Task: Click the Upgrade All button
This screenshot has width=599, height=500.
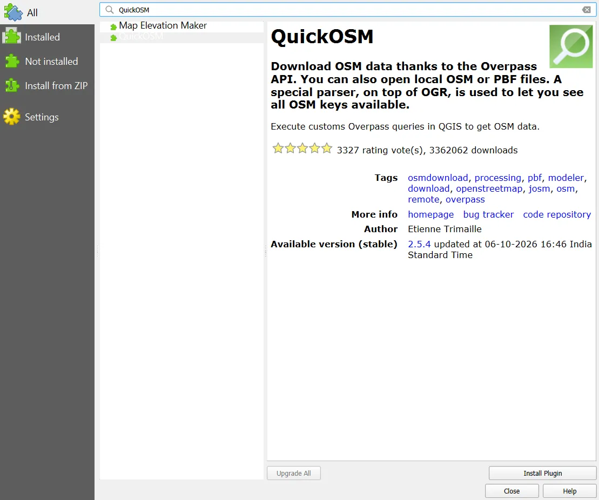Action: point(293,473)
